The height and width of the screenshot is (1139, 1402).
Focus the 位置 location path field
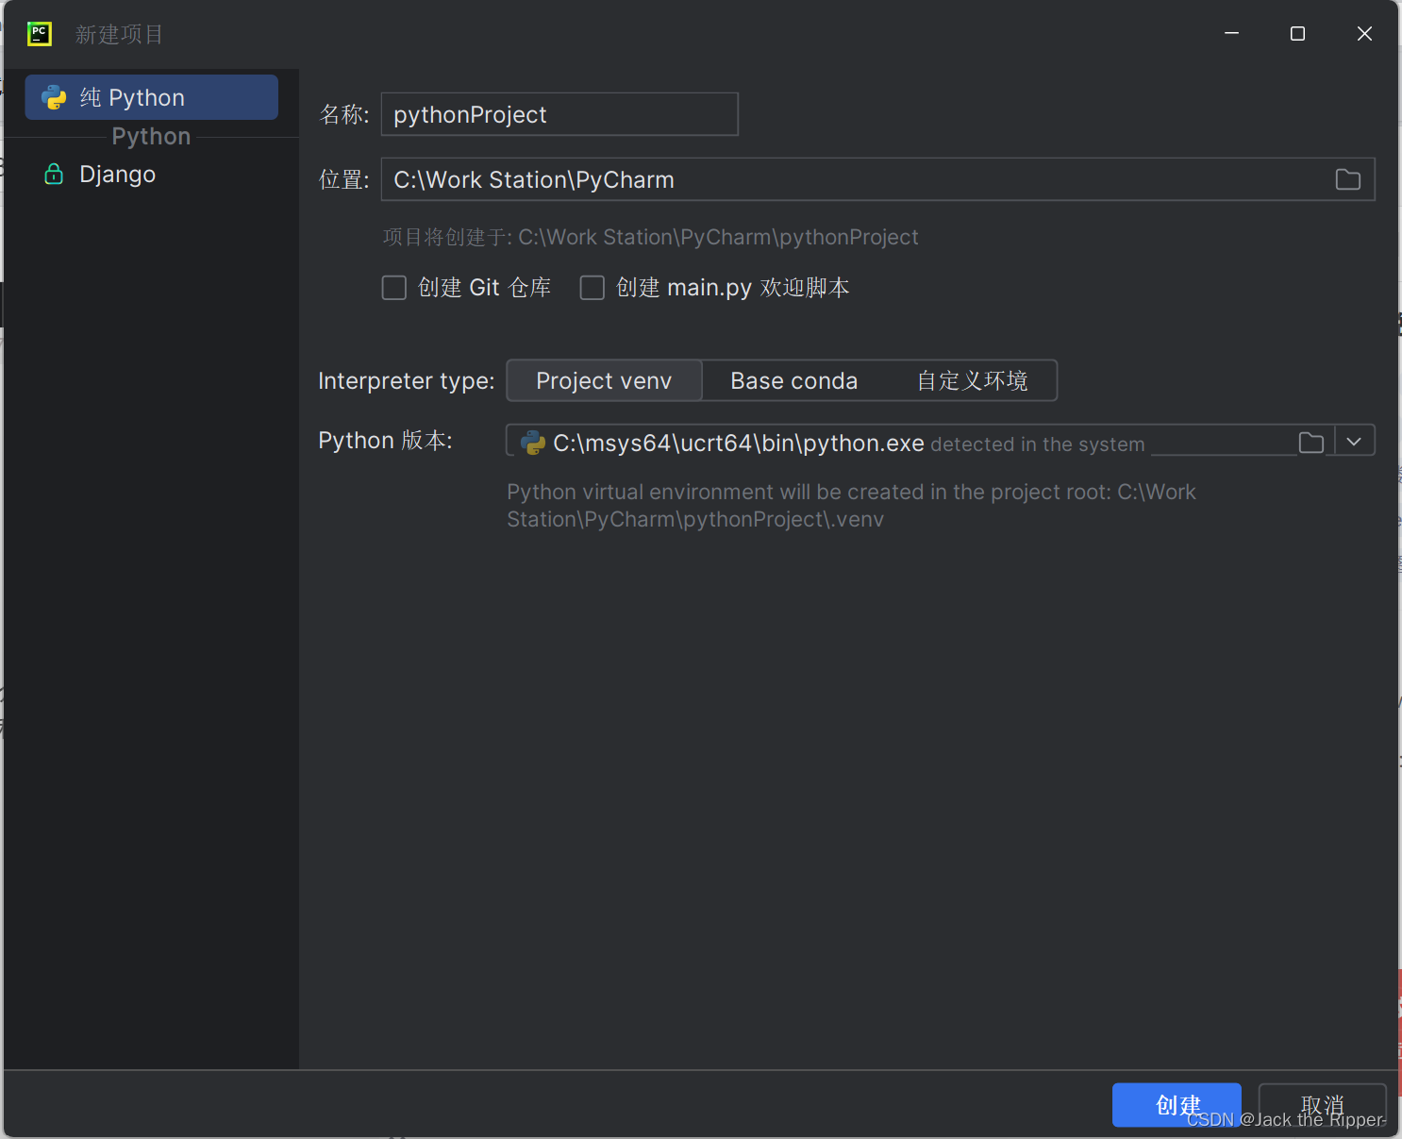click(877, 179)
